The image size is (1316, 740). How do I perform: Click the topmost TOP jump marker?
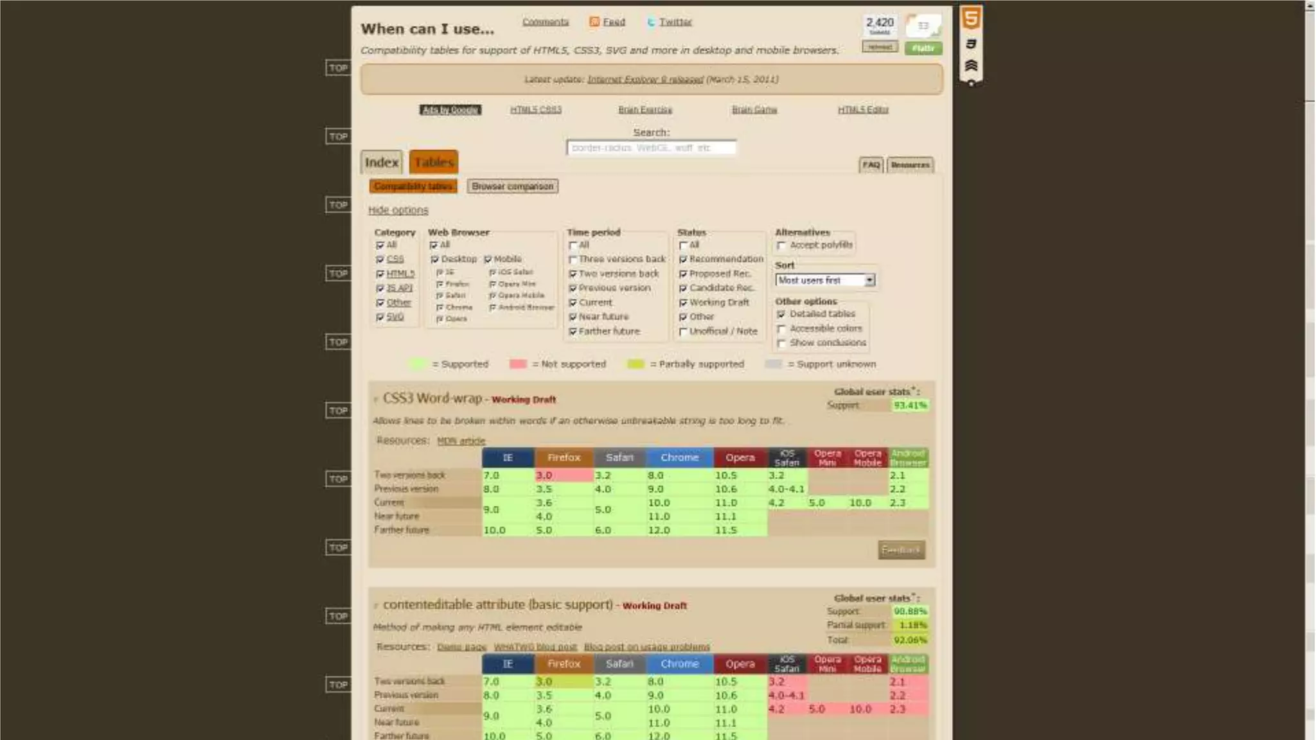(338, 68)
